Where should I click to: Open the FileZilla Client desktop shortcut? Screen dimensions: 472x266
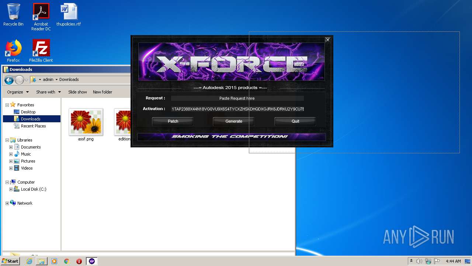pyautogui.click(x=41, y=51)
